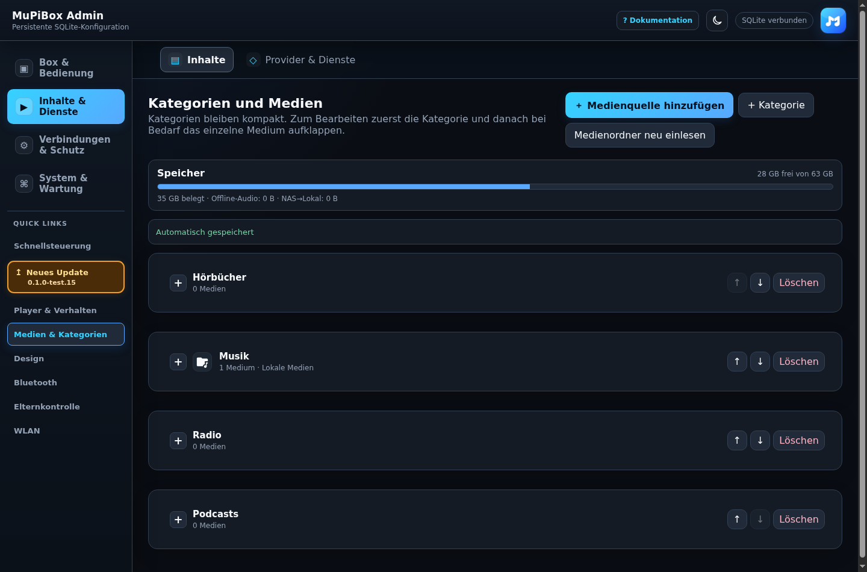Open Schnellsteuerung quick link
This screenshot has height=572, width=867.
(x=66, y=246)
